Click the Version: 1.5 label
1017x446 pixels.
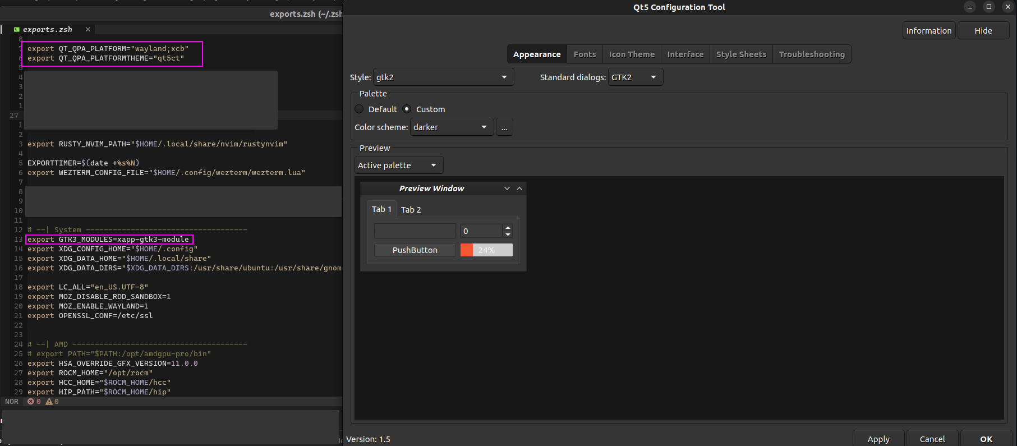tap(368, 439)
